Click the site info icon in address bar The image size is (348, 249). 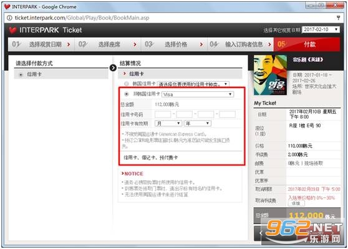tap(9, 17)
